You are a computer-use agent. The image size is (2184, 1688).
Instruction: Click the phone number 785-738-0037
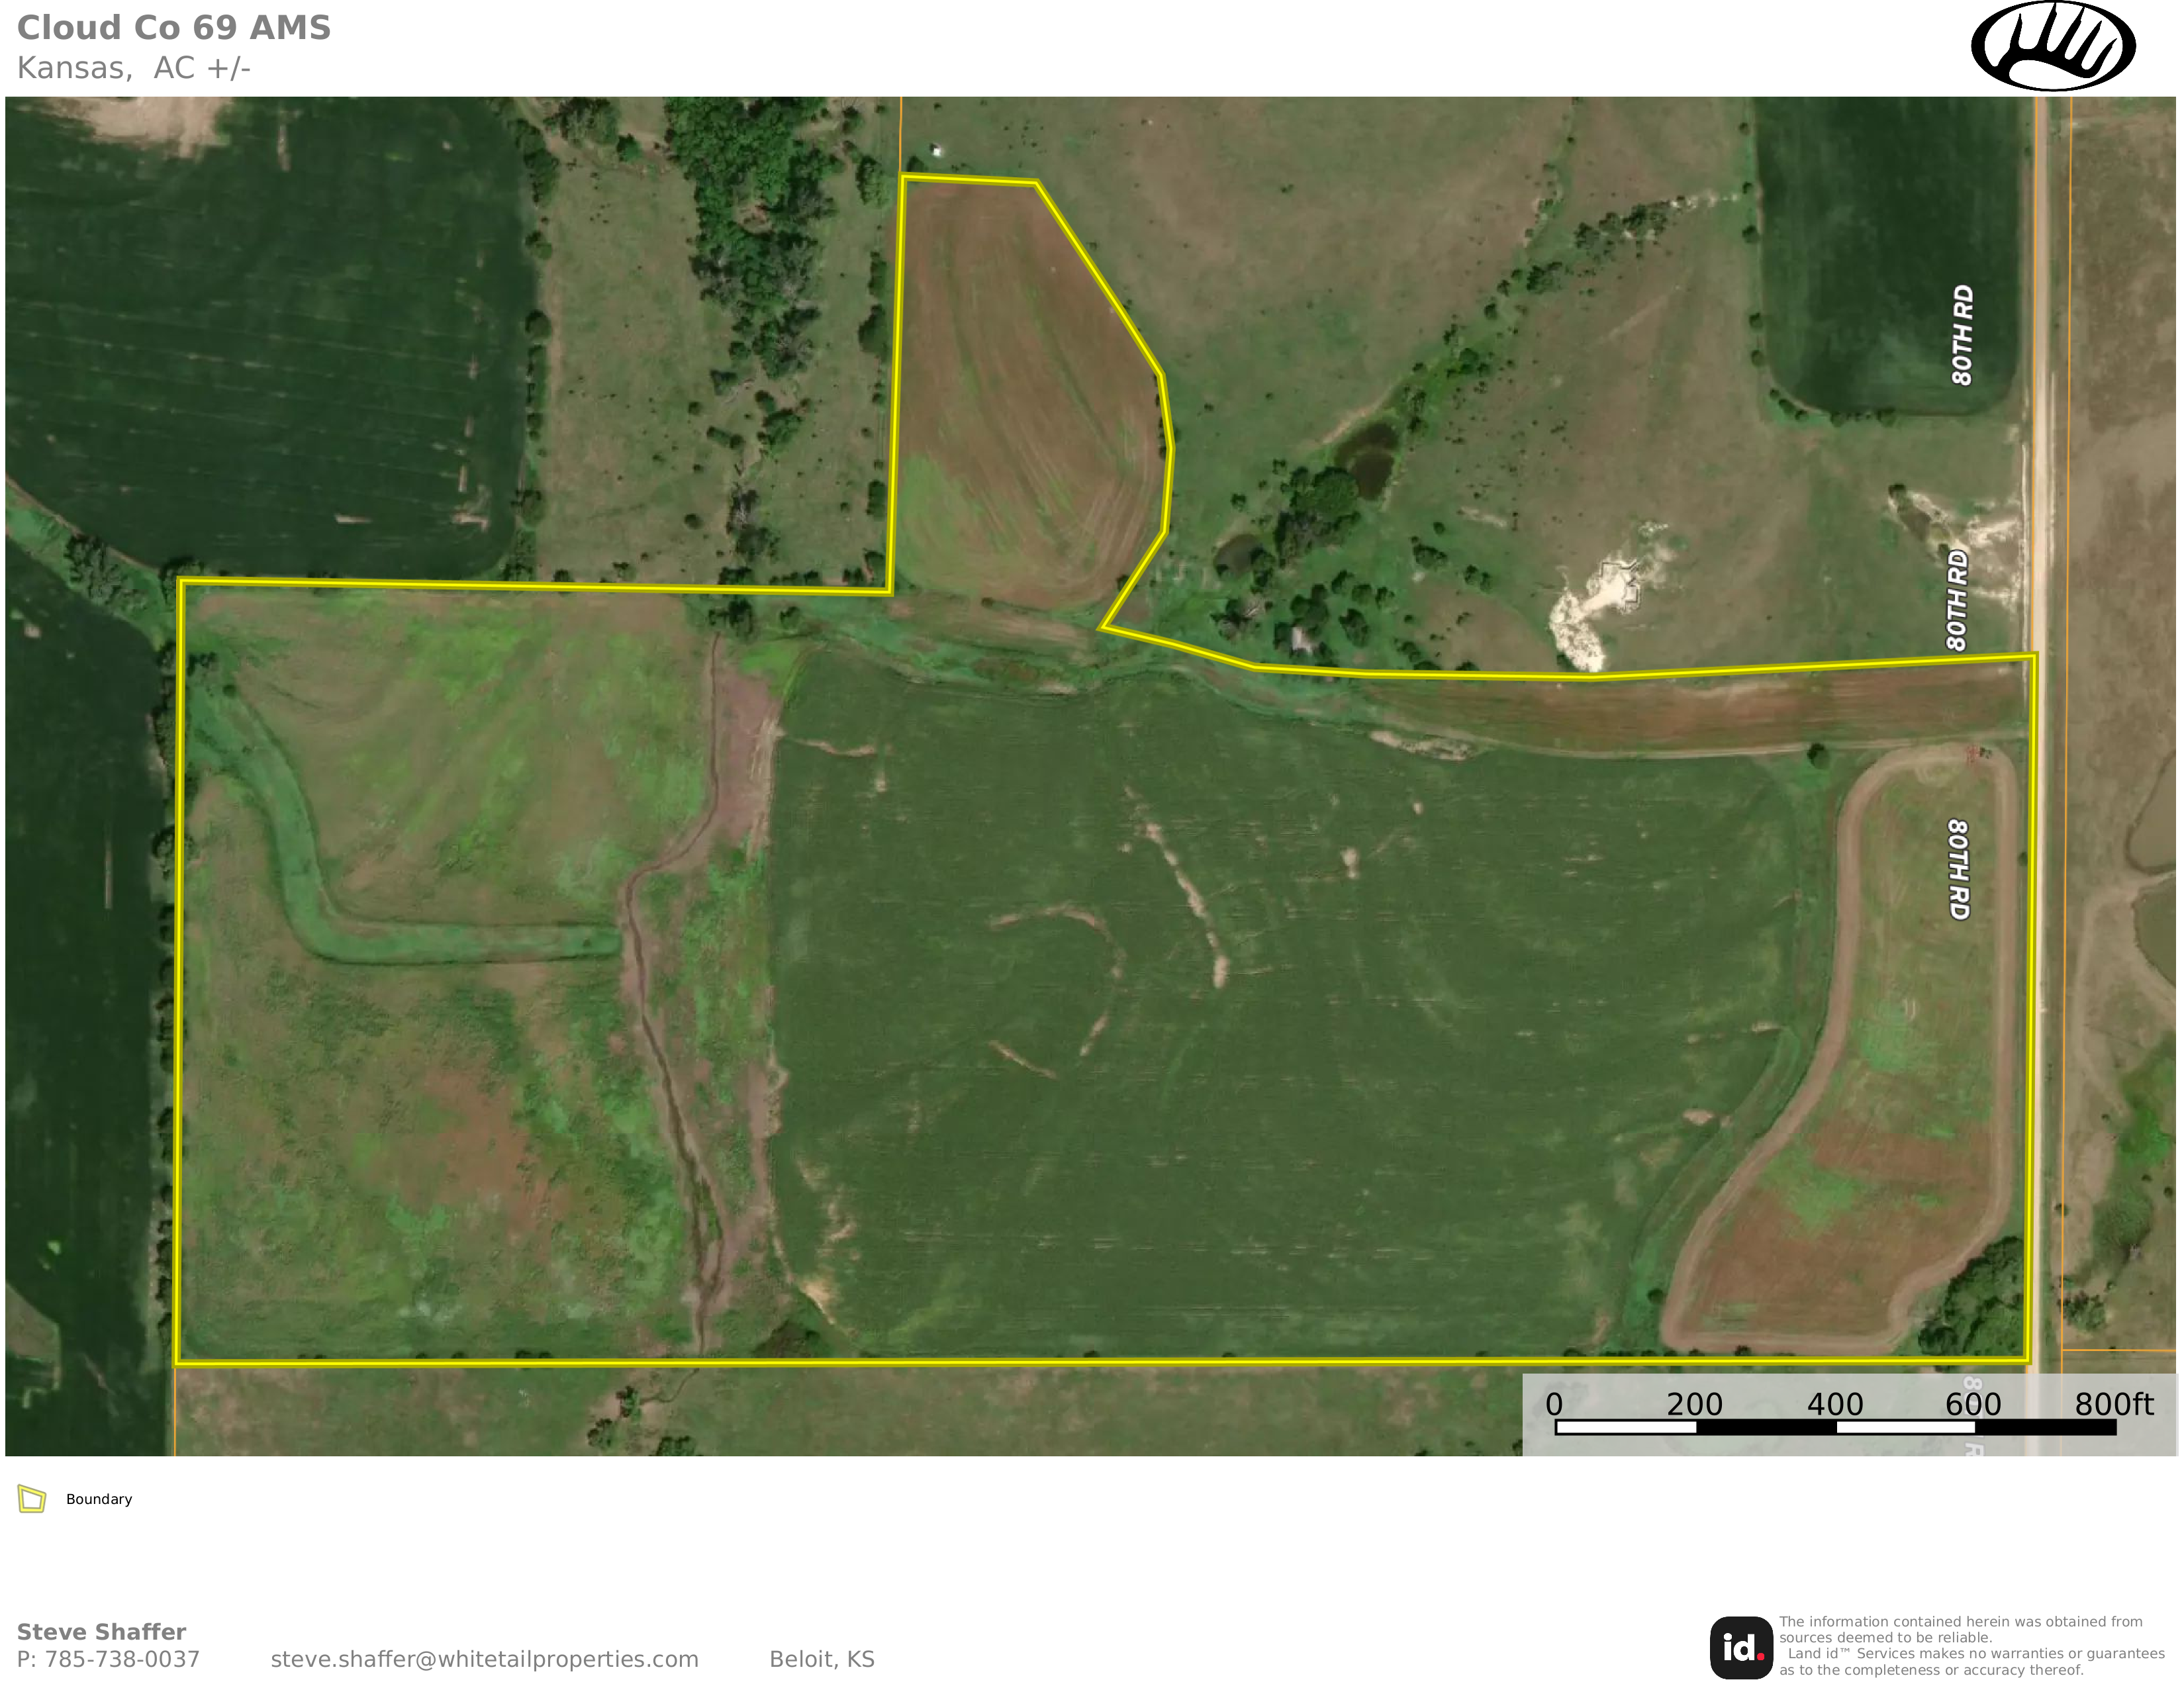coord(121,1659)
